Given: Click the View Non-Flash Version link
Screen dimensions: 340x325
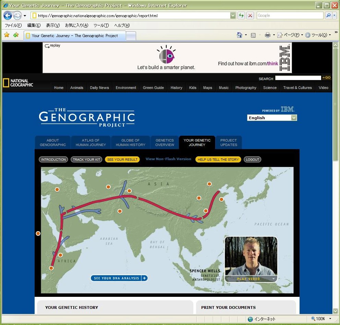Looking at the screenshot, I should pyautogui.click(x=168, y=159).
